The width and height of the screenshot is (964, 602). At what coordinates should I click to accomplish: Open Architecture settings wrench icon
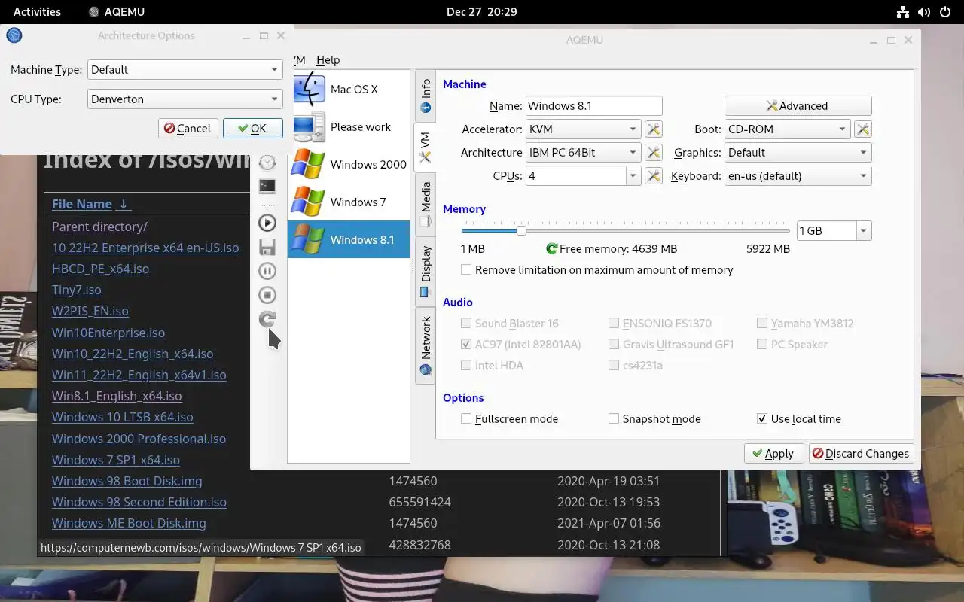(x=654, y=153)
